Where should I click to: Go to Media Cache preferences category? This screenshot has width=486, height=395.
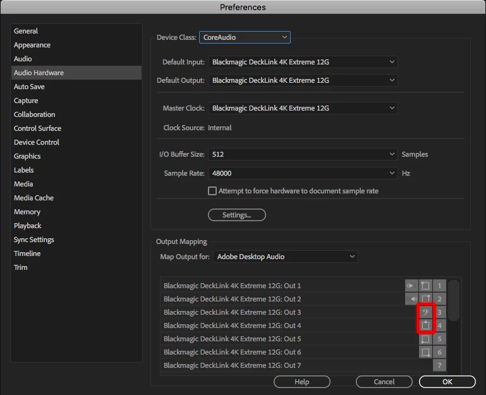tap(76, 198)
